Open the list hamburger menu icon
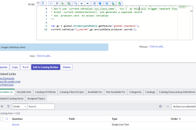This screenshot has width=196, height=130. (x=2, y=107)
